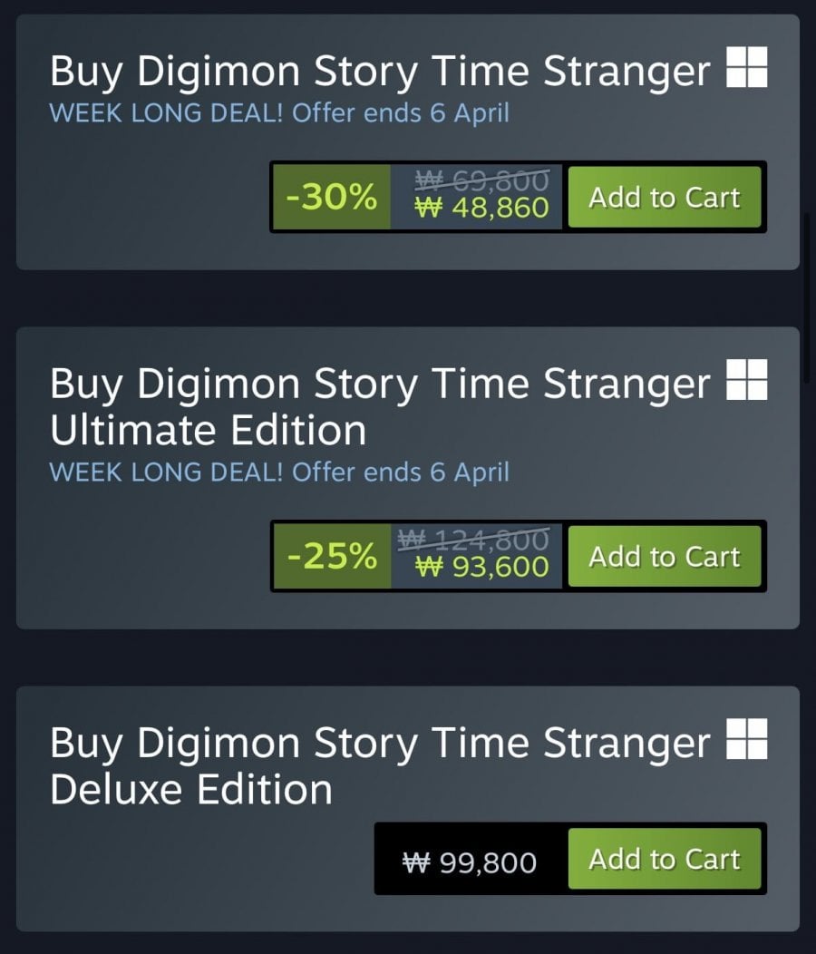This screenshot has width=816, height=954.
Task: Click the Windows icon beside the base game title
Action: coord(747,69)
